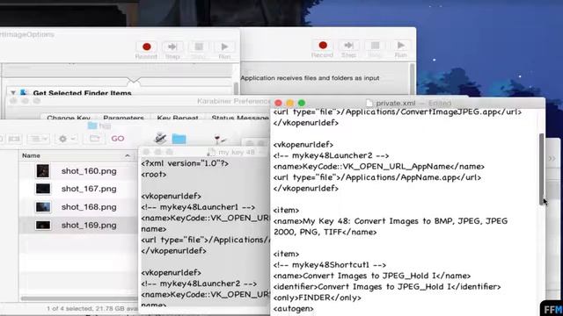Click file name shot_169.png

tap(89, 226)
